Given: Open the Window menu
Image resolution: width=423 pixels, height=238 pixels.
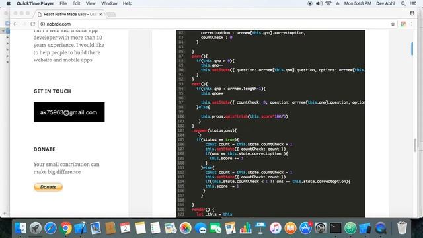Looking at the screenshot, I should click(109, 3).
